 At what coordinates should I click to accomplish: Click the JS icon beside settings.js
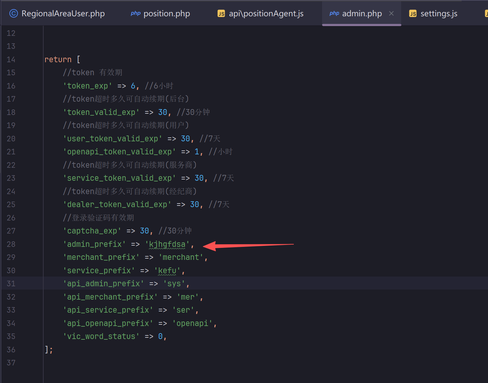click(413, 13)
